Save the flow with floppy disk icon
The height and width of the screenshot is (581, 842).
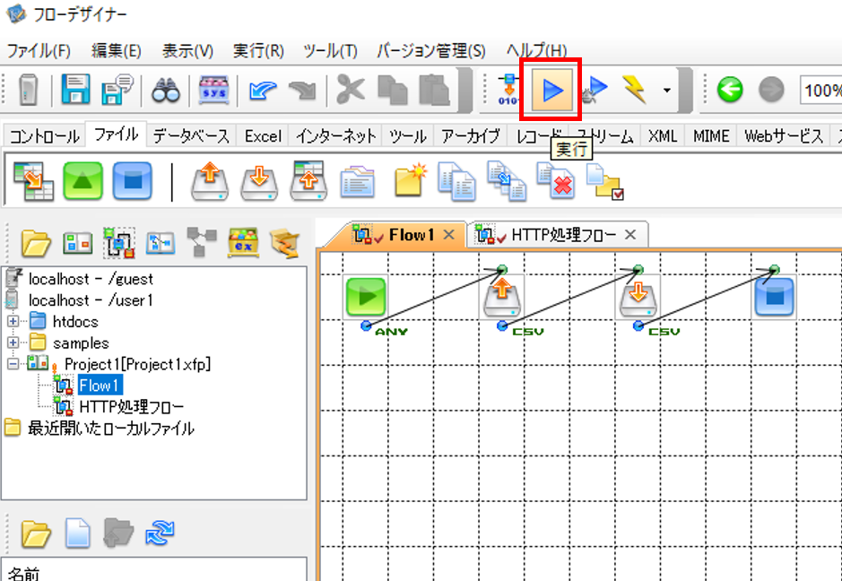[x=75, y=90]
